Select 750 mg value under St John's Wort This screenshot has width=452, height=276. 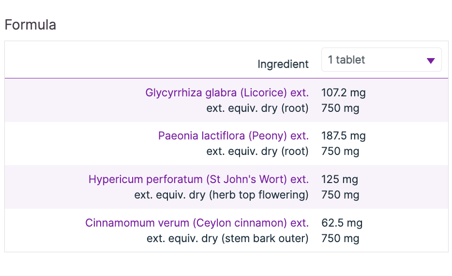340,195
